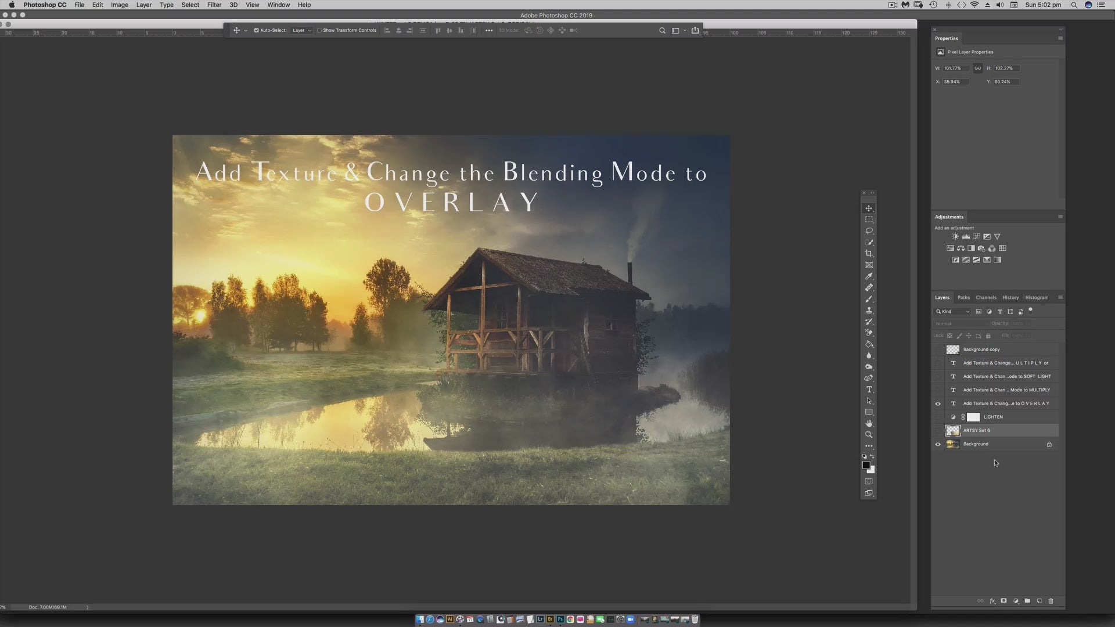Select the Eyedropper tool

click(x=869, y=276)
